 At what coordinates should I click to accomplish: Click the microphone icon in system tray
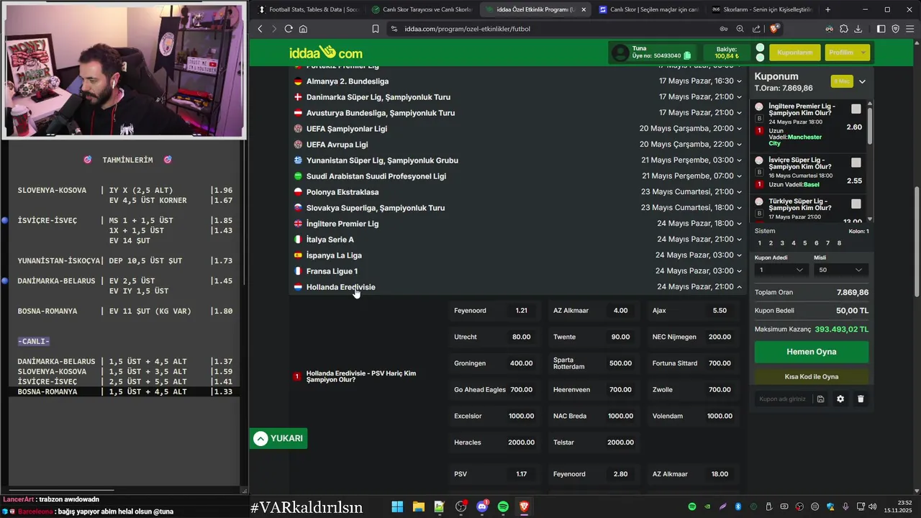pyautogui.click(x=845, y=506)
